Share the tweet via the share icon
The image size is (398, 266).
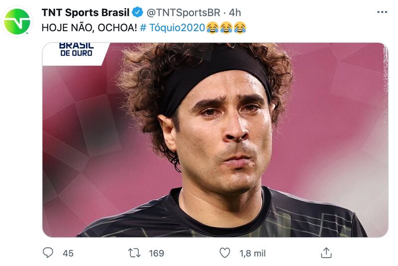point(326,253)
